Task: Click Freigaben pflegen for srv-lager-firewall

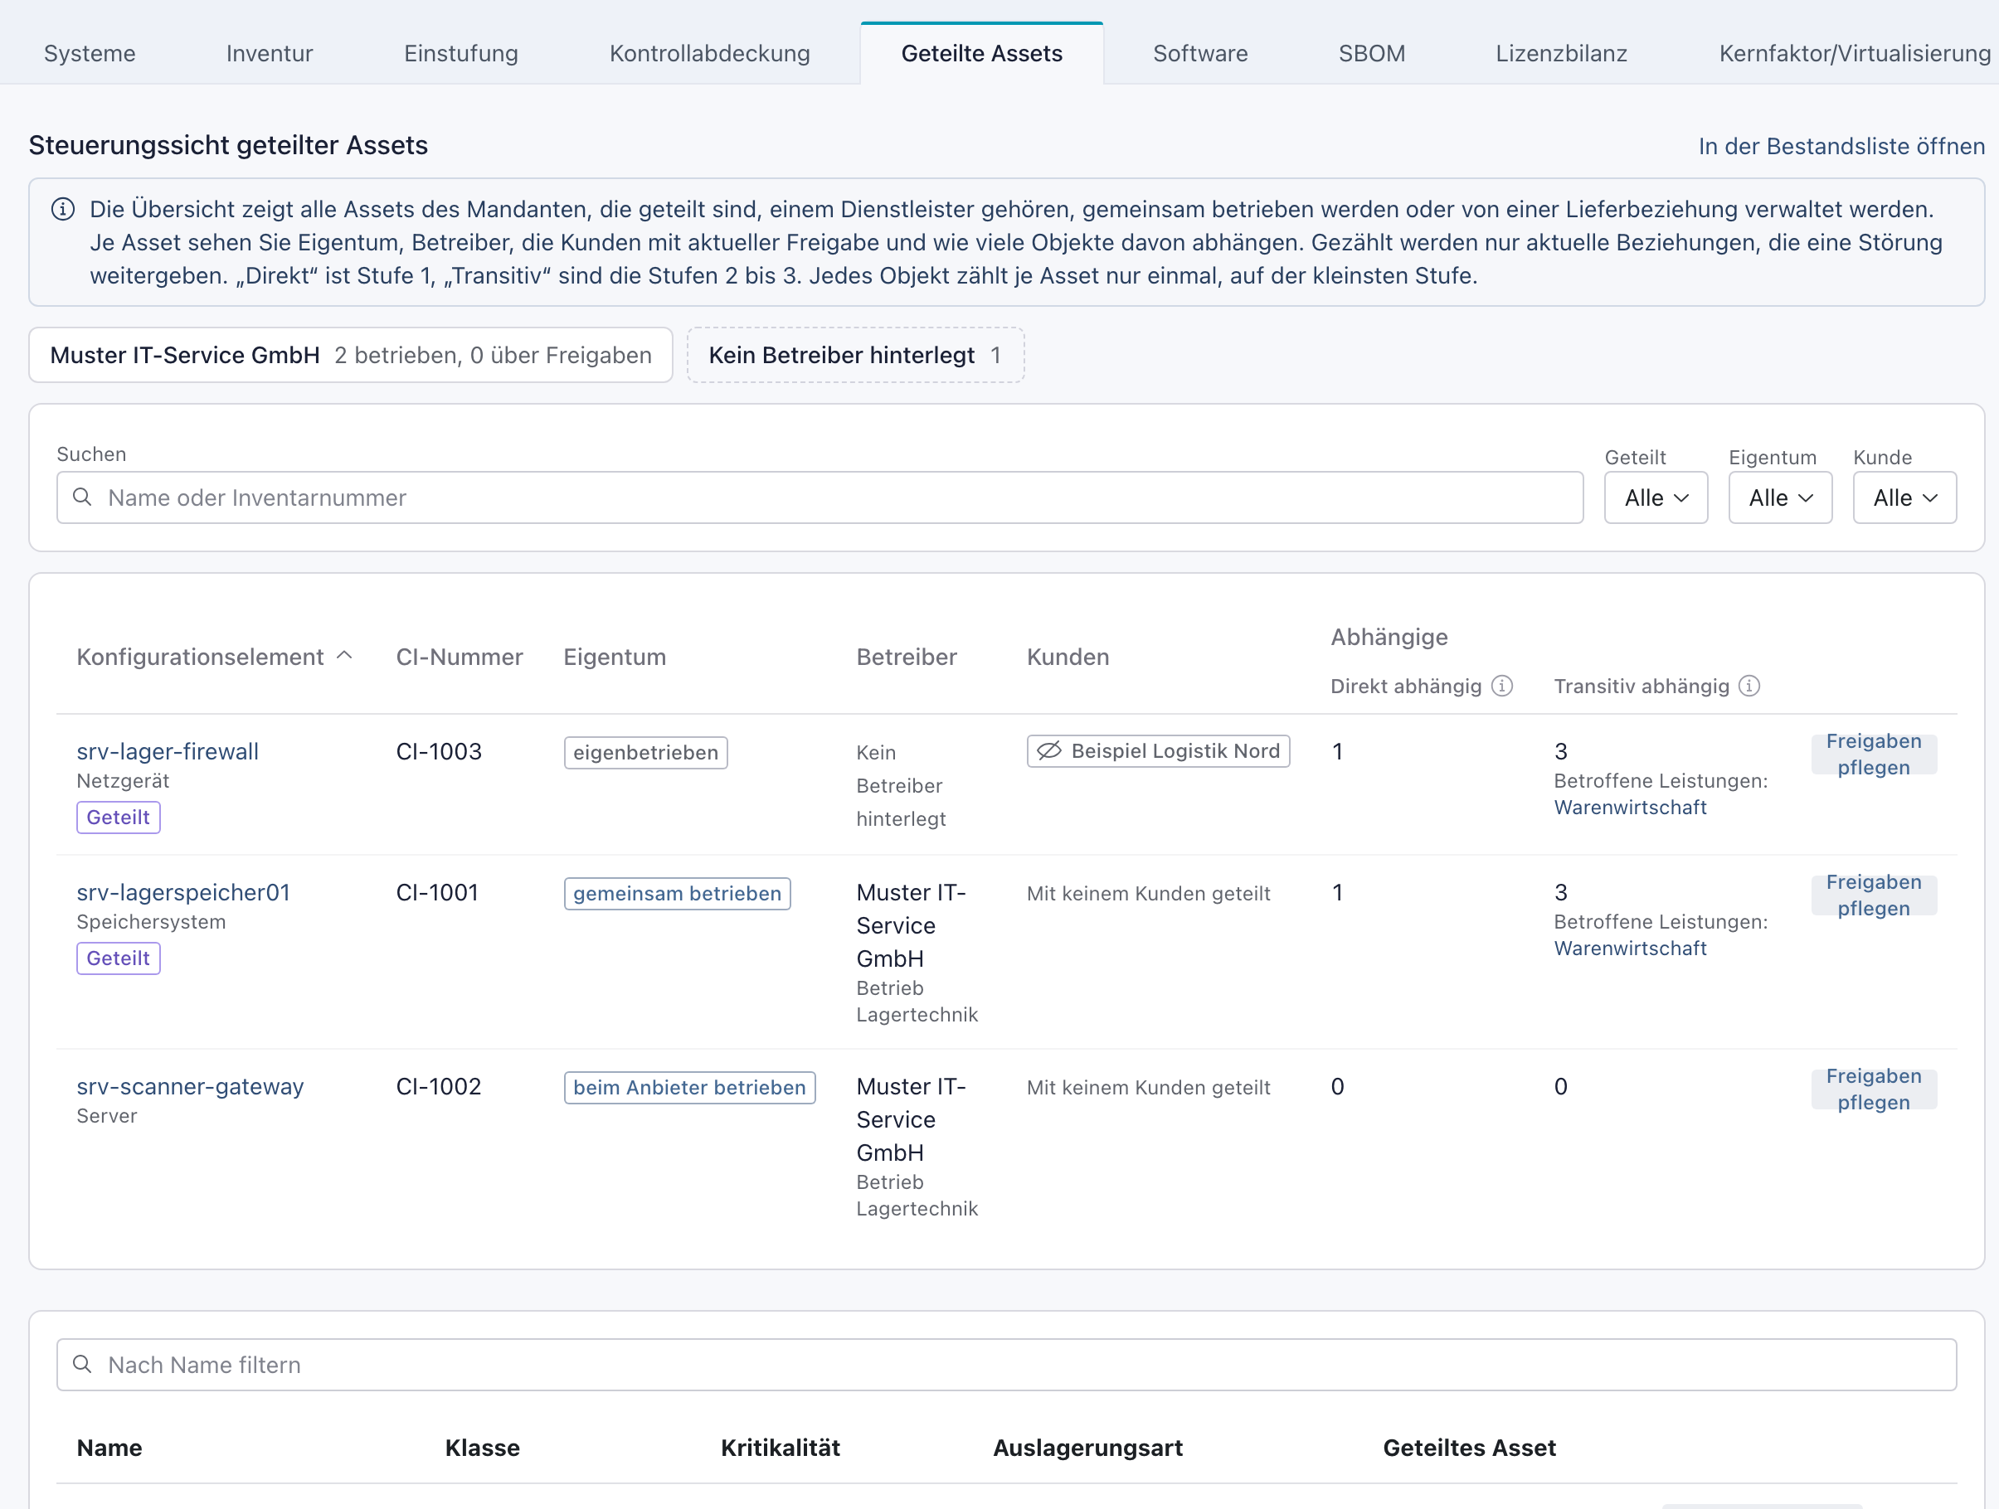Action: [1874, 754]
